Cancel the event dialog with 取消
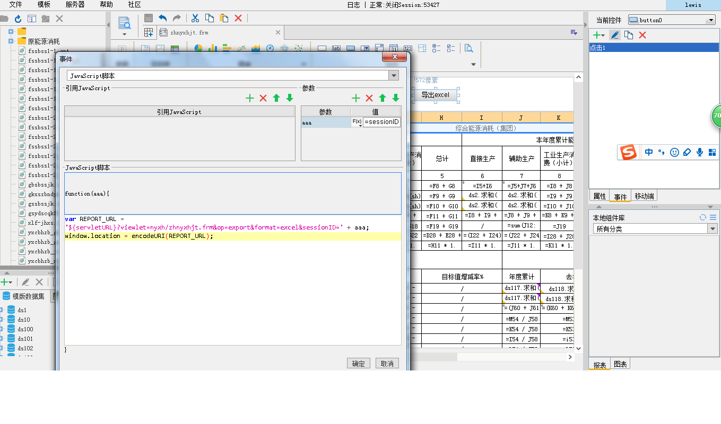 [x=387, y=363]
